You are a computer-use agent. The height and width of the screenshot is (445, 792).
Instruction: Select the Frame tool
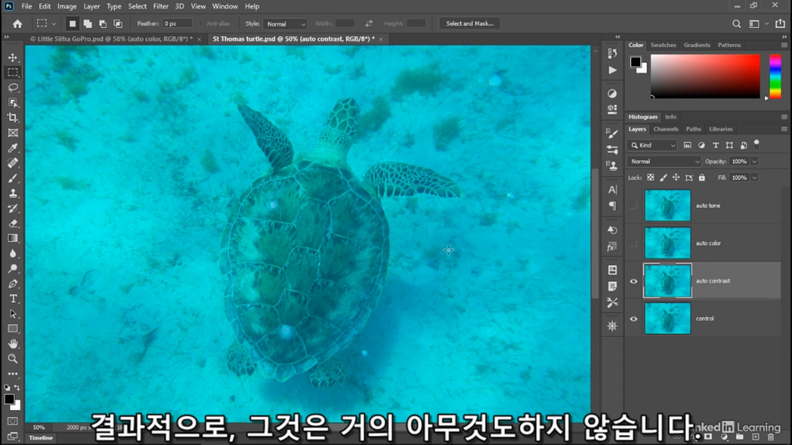point(13,133)
